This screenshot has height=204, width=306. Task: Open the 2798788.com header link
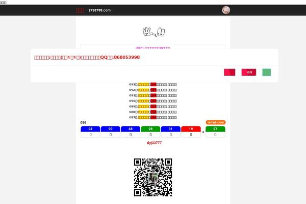tap(99, 10)
